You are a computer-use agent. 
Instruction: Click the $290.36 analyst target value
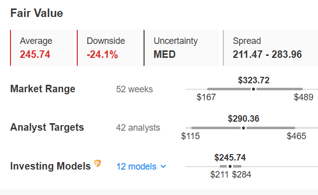(x=244, y=119)
